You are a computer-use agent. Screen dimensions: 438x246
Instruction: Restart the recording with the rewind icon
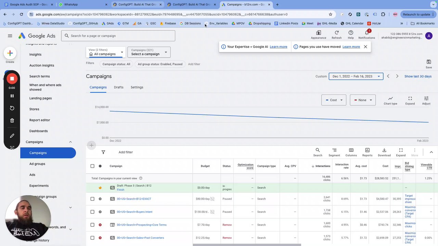12,108
